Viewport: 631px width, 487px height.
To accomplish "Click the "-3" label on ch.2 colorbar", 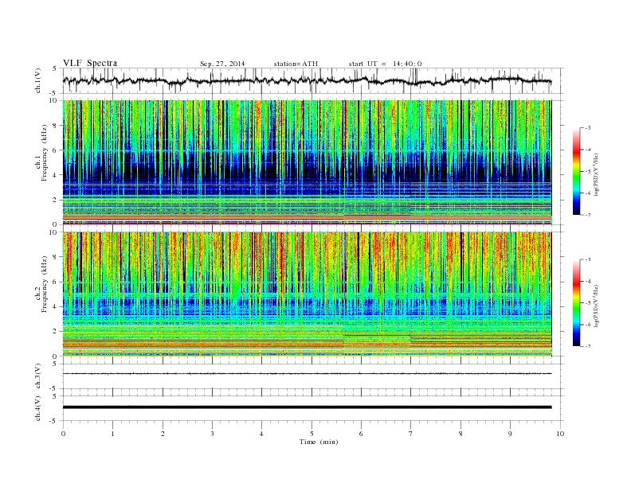I will tap(587, 259).
